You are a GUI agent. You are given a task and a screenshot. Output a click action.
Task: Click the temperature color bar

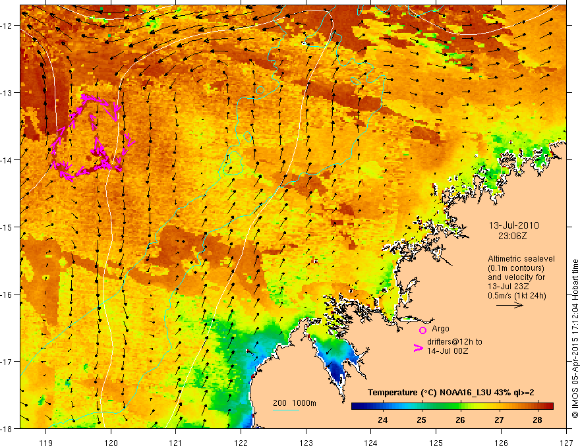click(x=452, y=406)
